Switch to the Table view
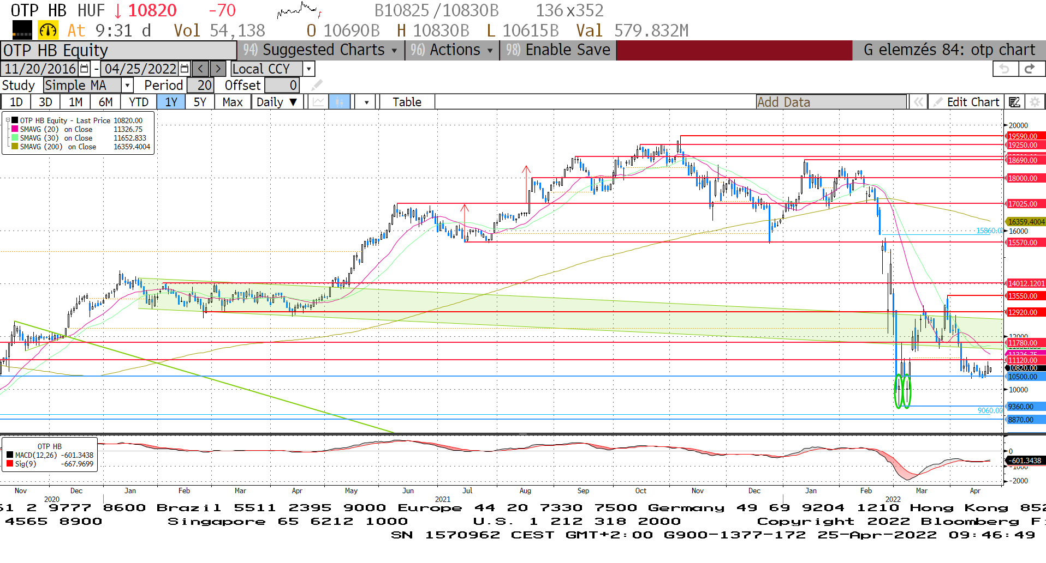This screenshot has width=1046, height=563. 407,102
